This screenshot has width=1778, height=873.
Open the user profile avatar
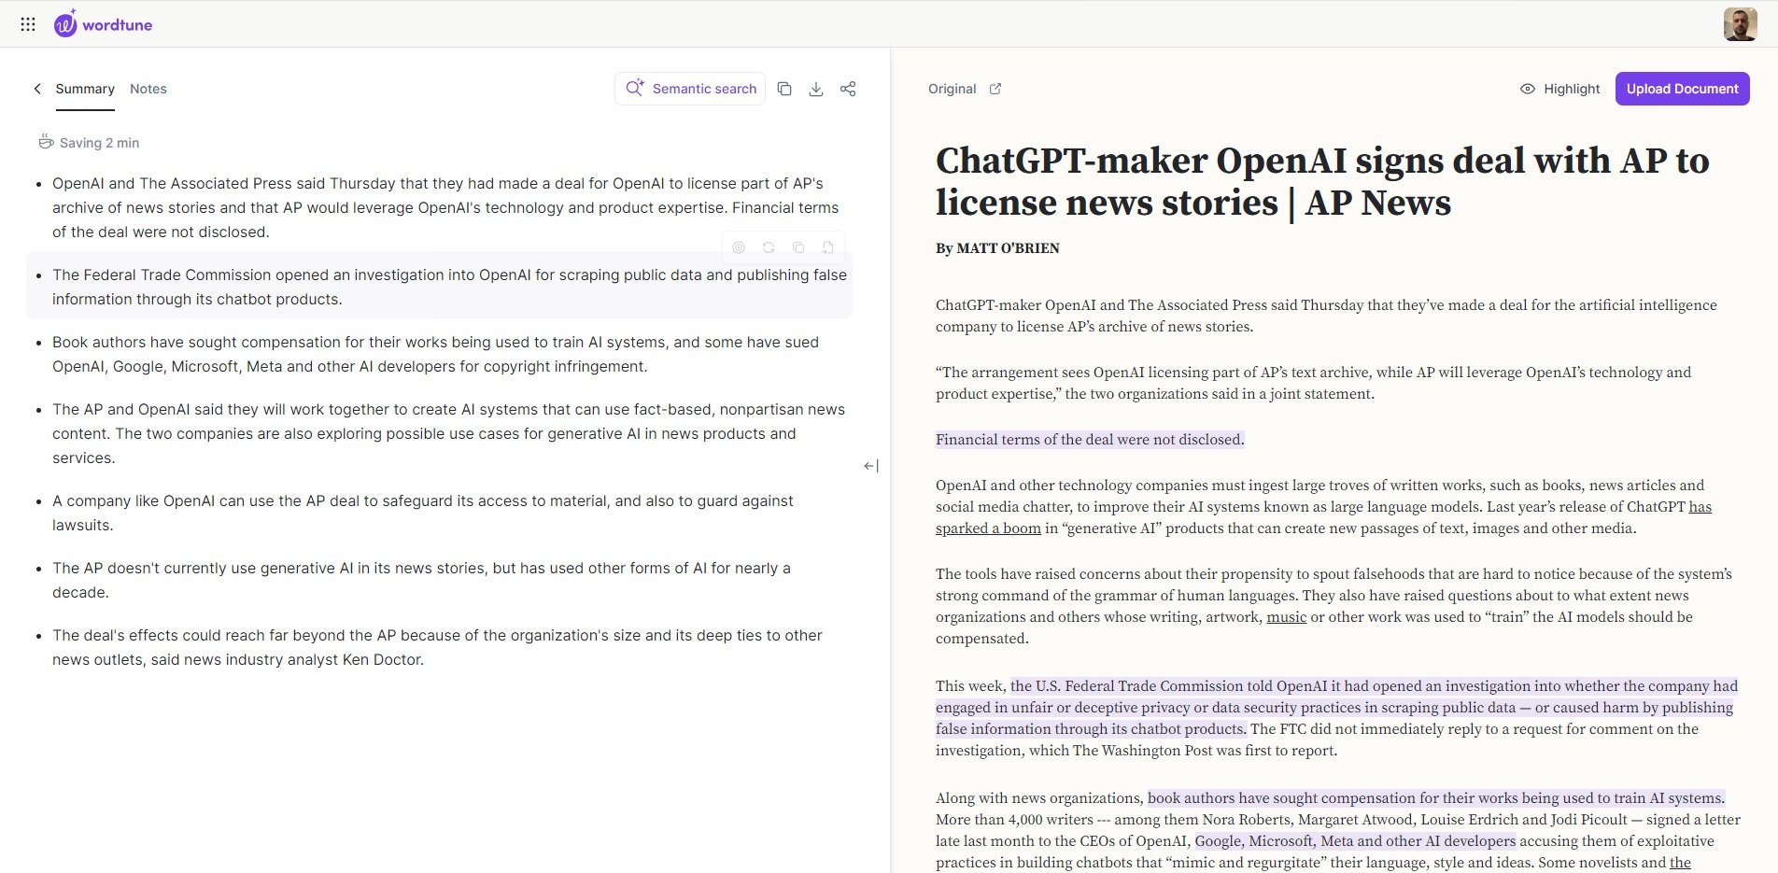[1740, 24]
